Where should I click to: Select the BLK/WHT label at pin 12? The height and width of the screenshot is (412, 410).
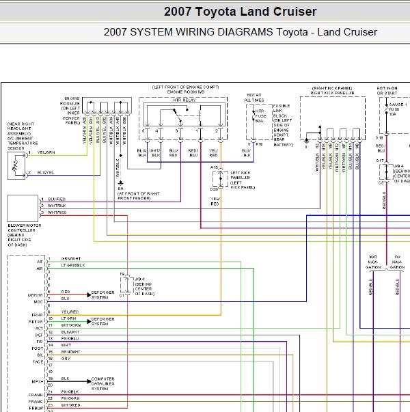coord(70,332)
